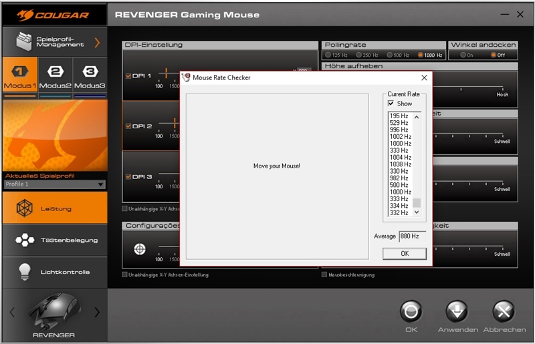Image resolution: width=535 pixels, height=344 pixels.
Task: Toggle the DPI 2 checkbox
Action: coord(128,126)
